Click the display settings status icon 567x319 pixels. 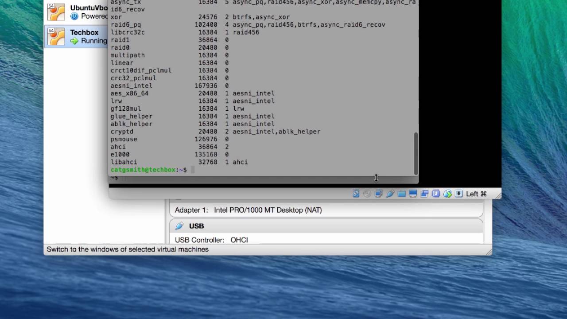point(413,194)
